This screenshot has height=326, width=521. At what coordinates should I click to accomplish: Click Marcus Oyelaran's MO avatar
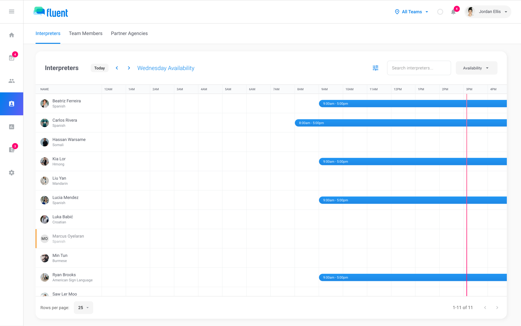tap(45, 239)
